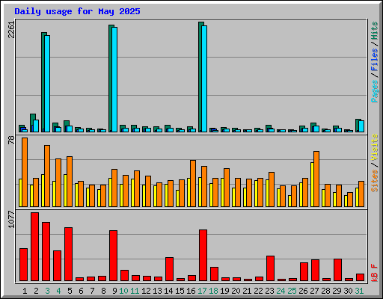
Task: Select day 30 on the x-axis
Action: tap(348, 291)
